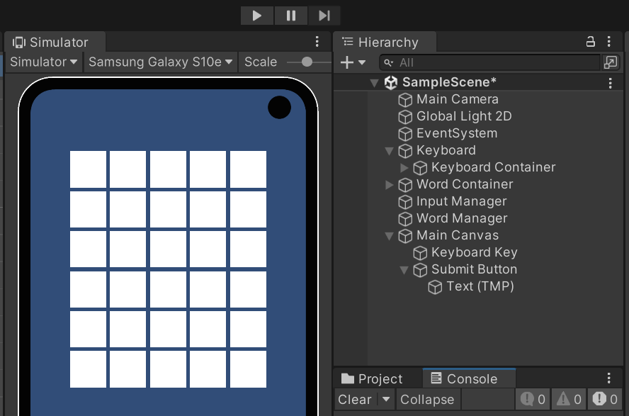Click the EventSystem cube icon
This screenshot has height=416, width=629.
(x=405, y=133)
